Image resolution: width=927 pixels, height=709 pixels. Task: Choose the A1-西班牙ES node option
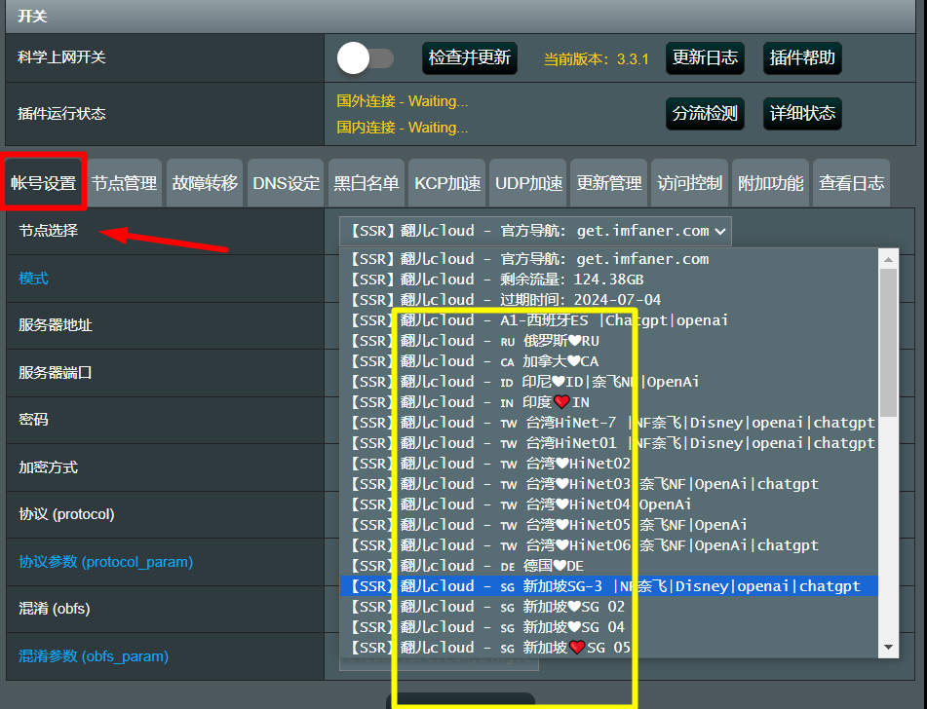pyautogui.click(x=609, y=320)
